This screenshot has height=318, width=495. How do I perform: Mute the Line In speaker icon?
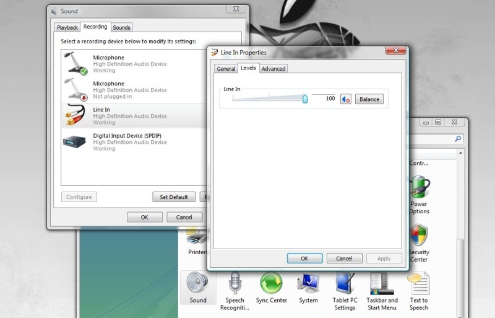(346, 99)
